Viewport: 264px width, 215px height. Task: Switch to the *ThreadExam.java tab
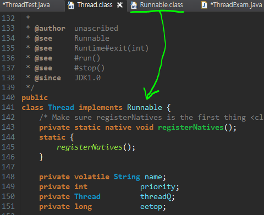[236, 5]
